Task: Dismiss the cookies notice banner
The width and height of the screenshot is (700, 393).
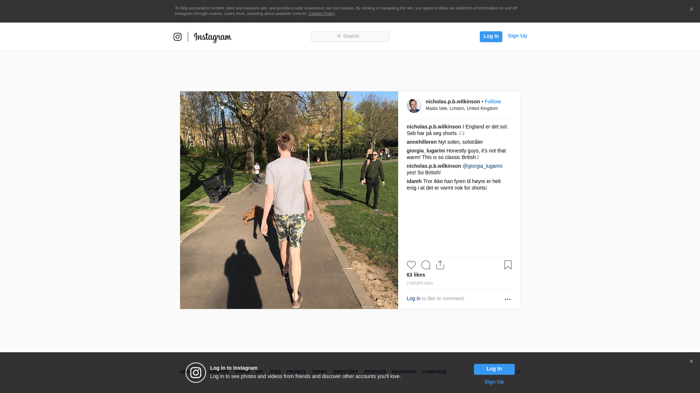Action: tap(691, 9)
